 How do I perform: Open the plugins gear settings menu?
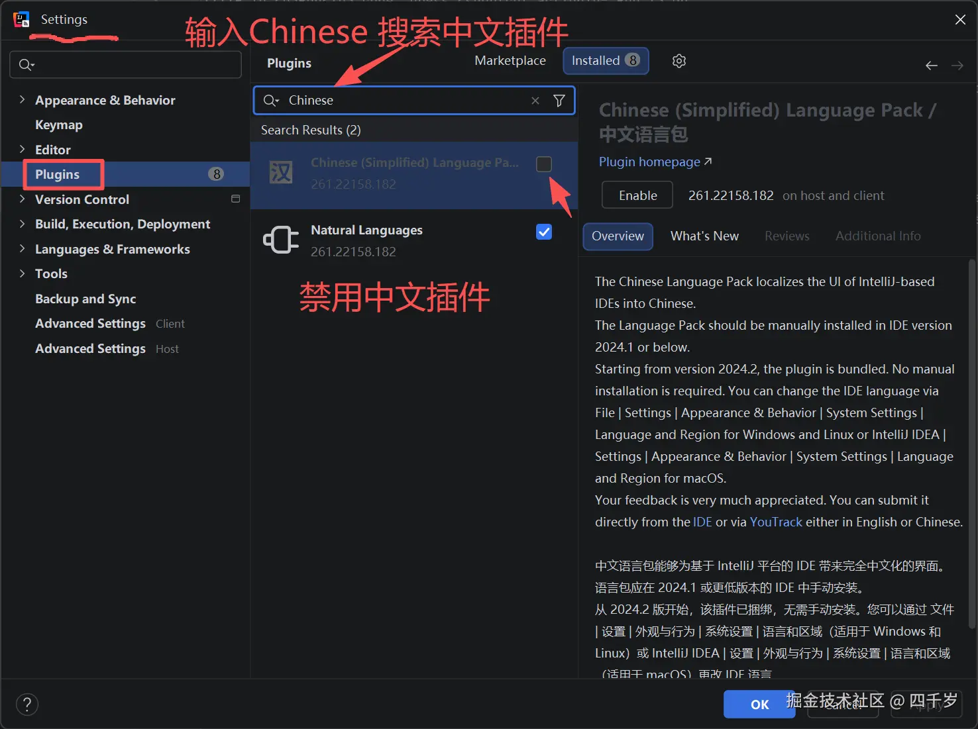point(679,60)
